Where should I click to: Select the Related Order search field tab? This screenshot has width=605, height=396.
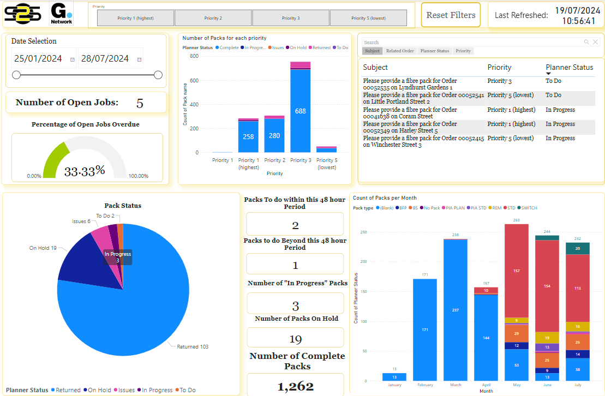[x=400, y=51]
